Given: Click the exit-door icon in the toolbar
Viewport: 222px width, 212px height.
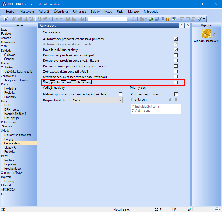Looking at the screenshot, I should (x=6, y=19).
